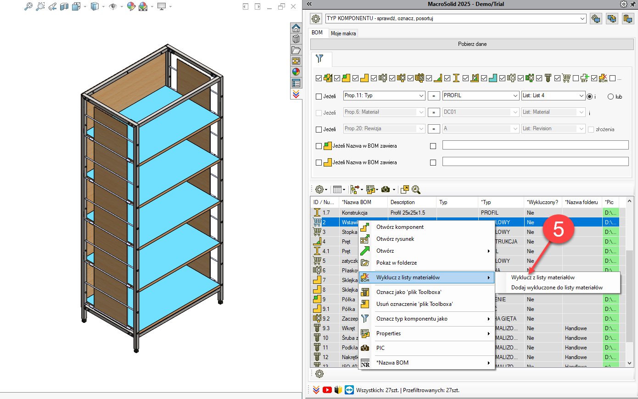Select submenu item 'Wyklucz z listy materiałów'
Screen dimensions: 638x399
(x=557, y=277)
